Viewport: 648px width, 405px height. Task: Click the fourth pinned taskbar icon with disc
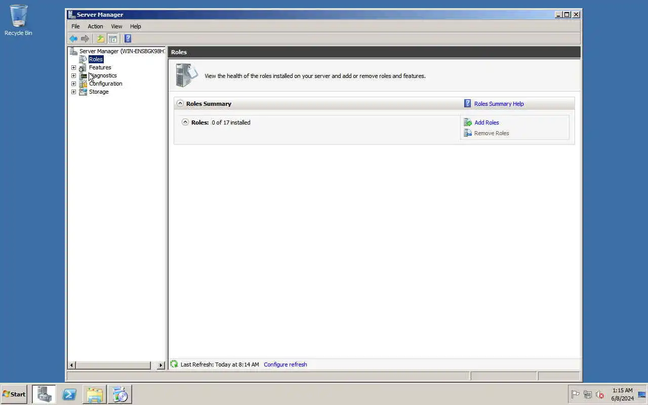click(120, 394)
